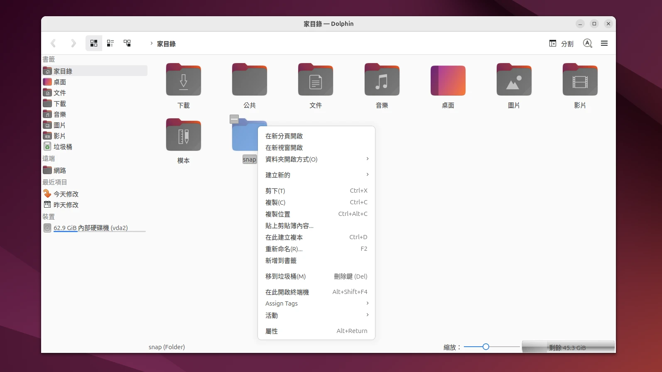Open the Music folder icon
The image size is (662, 372).
382,80
